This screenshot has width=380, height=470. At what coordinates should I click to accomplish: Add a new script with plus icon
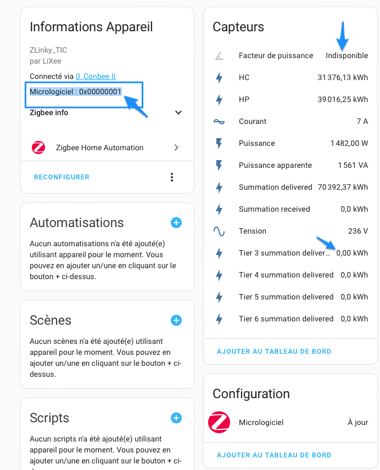[176, 418]
